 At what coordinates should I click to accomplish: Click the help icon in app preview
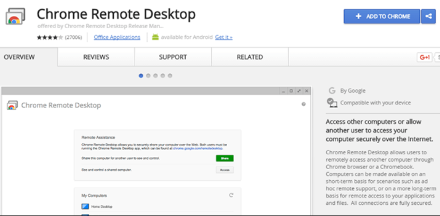(303, 104)
